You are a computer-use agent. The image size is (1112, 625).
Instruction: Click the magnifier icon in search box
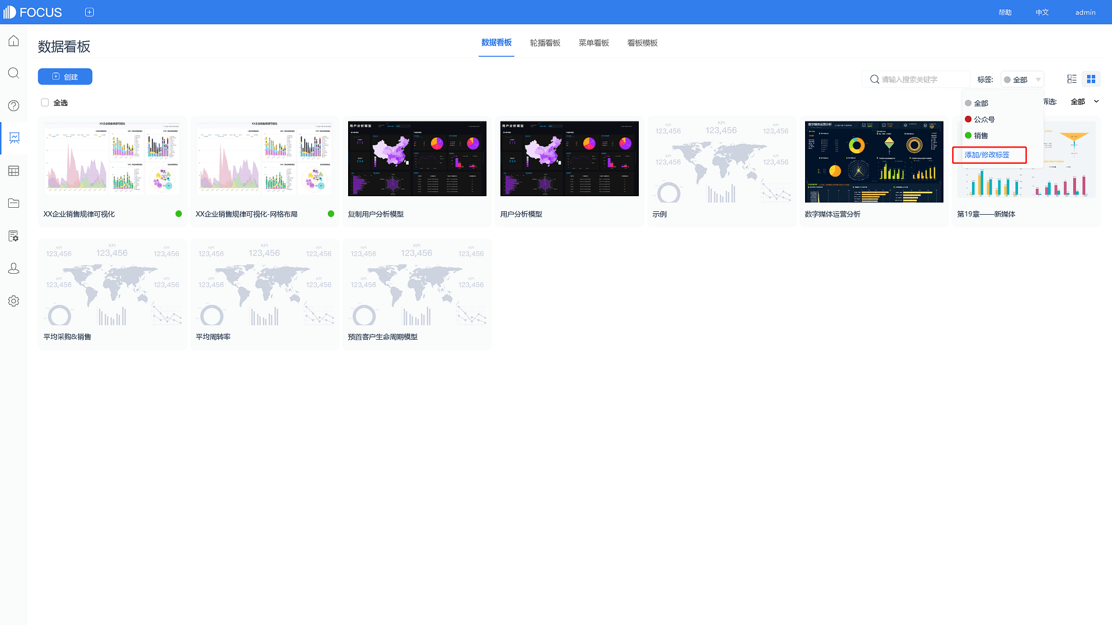(875, 79)
